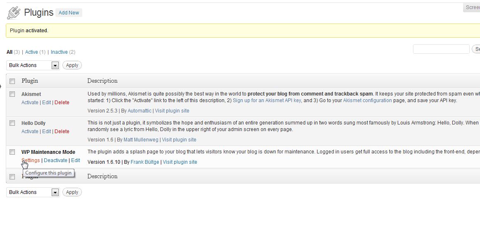
Task: Deactivate the WP Maintenance Mode plugin
Action: click(55, 160)
